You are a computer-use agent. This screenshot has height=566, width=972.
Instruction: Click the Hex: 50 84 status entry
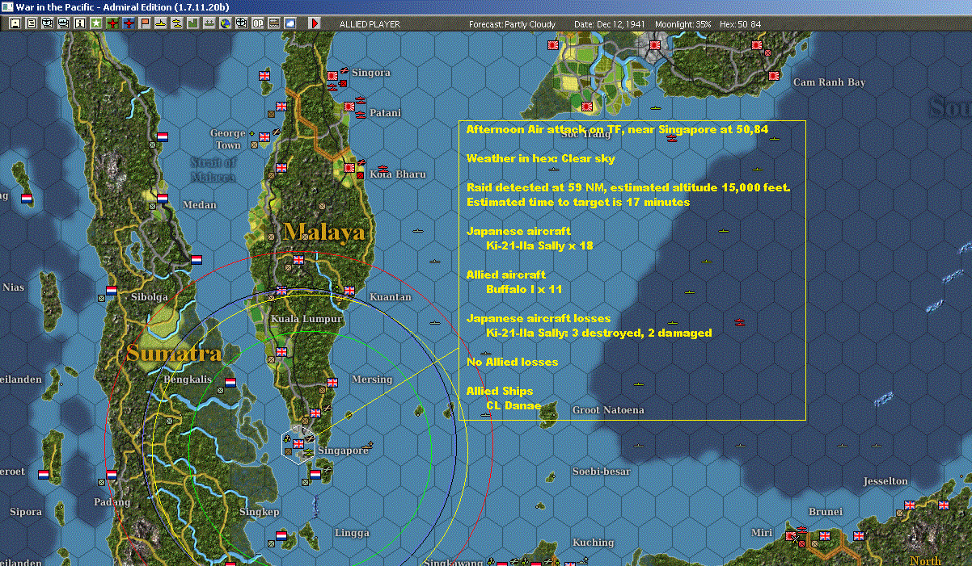[x=739, y=24]
